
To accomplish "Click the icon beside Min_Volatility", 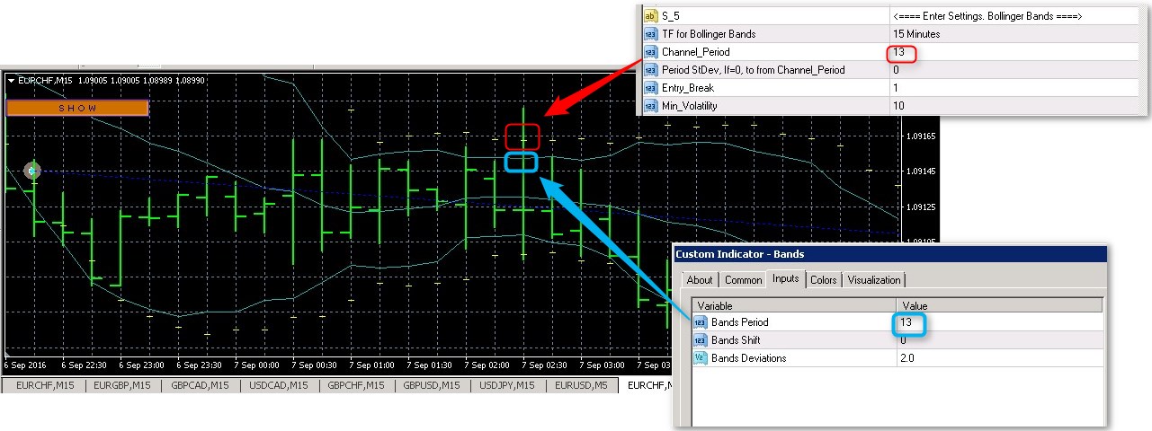I will coord(650,106).
